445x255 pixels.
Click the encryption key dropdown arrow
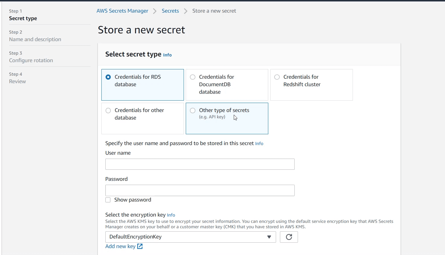click(269, 237)
